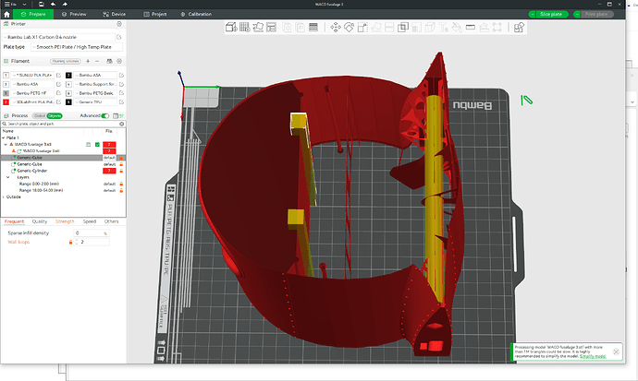
Task: Open the Strength settings tab
Action: (x=65, y=221)
